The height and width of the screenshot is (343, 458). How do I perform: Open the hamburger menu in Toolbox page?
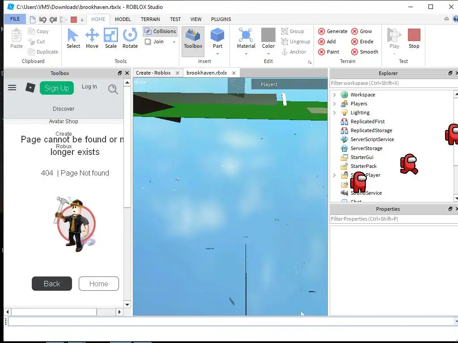click(x=12, y=88)
